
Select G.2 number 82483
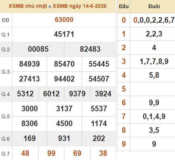[x=90, y=49]
